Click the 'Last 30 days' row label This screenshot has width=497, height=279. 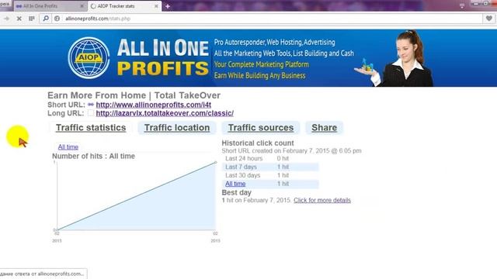[x=242, y=175]
